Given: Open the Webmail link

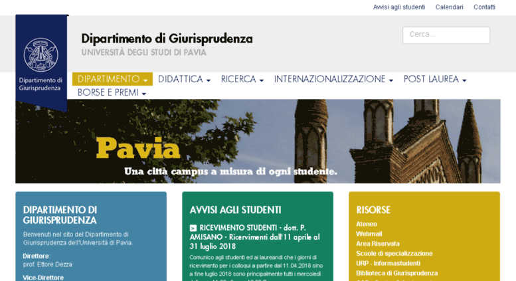Looking at the screenshot, I should click(369, 234).
